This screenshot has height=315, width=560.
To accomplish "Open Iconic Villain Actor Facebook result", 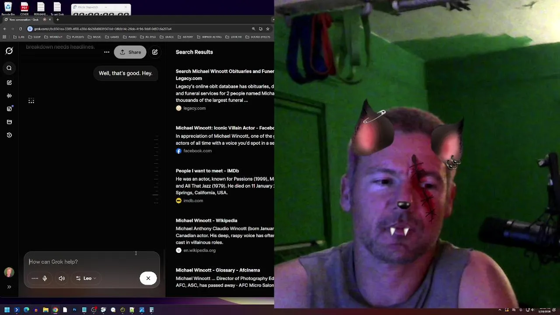I will (225, 128).
